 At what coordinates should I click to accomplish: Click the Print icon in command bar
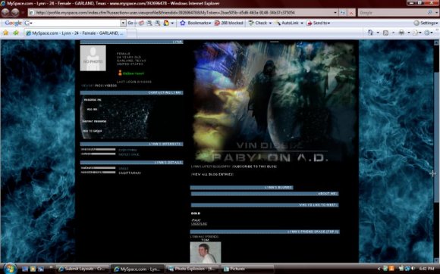(401, 33)
